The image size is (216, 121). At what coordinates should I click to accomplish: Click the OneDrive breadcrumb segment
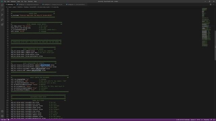(x=20, y=7)
